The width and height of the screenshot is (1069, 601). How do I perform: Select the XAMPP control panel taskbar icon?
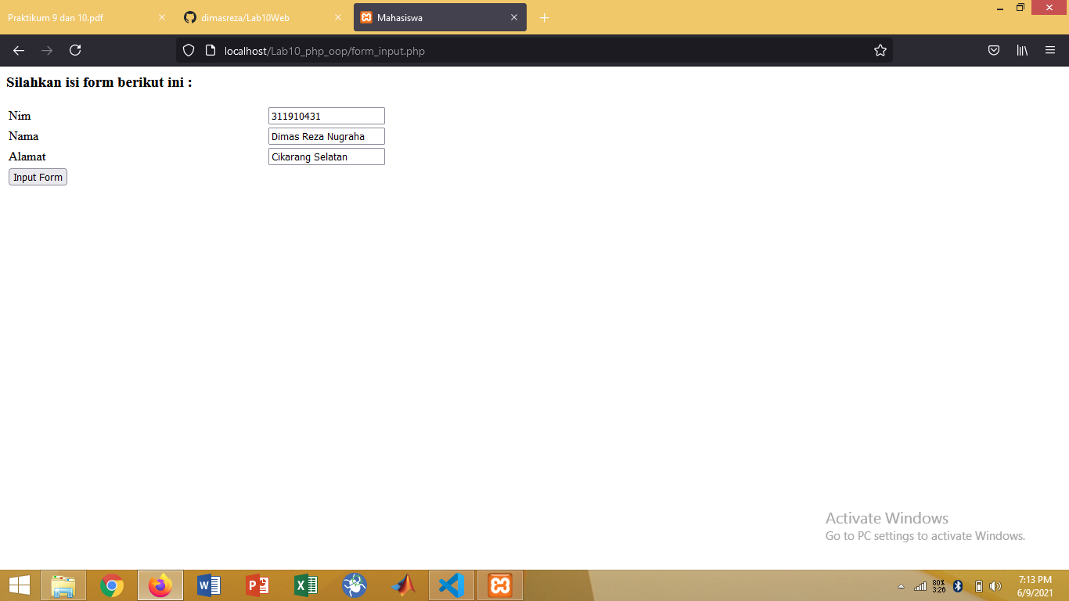(499, 585)
